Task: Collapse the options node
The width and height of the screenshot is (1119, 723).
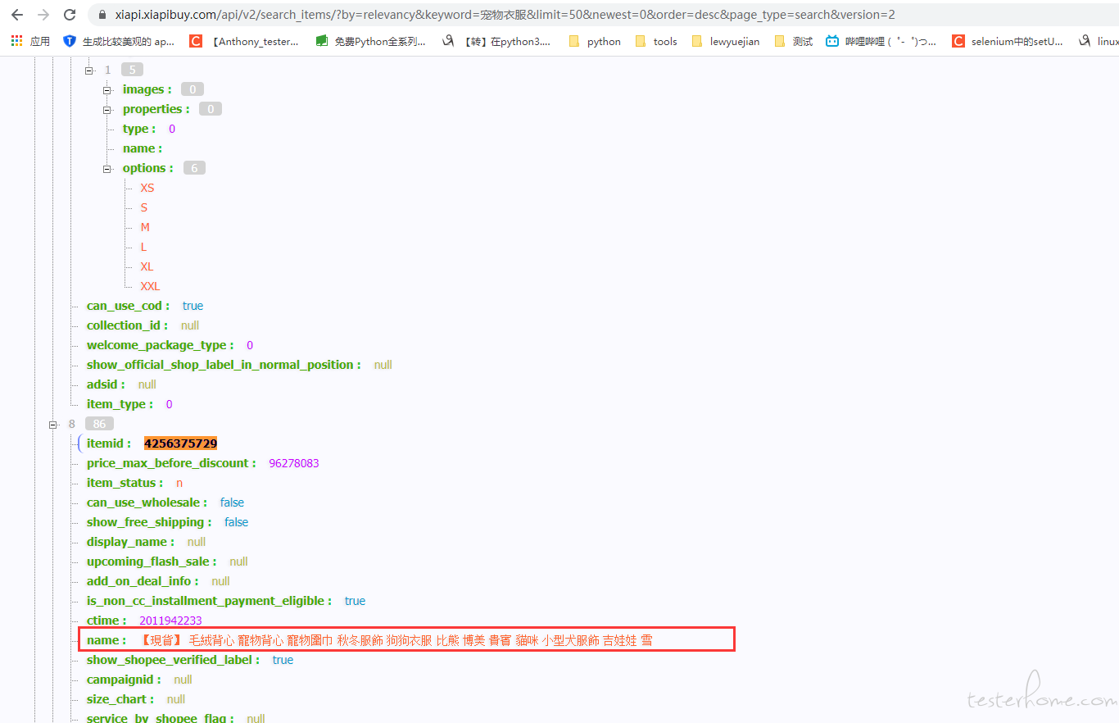Action: point(106,169)
